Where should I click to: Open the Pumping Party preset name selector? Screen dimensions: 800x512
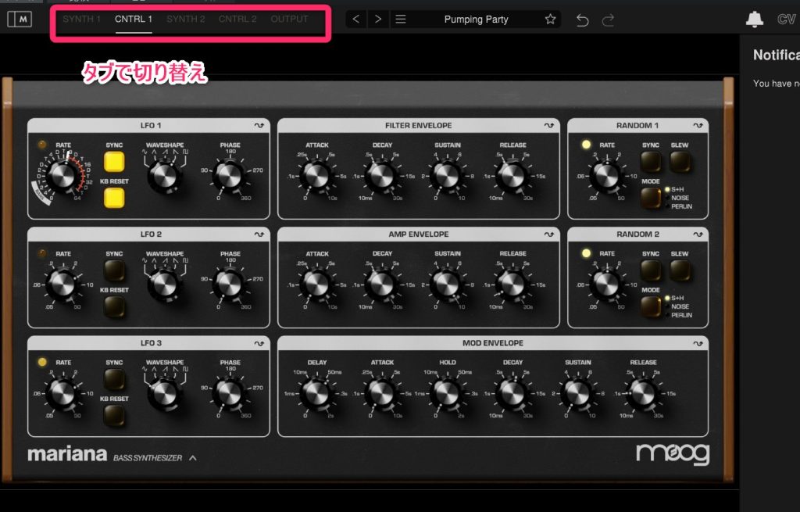(x=475, y=20)
